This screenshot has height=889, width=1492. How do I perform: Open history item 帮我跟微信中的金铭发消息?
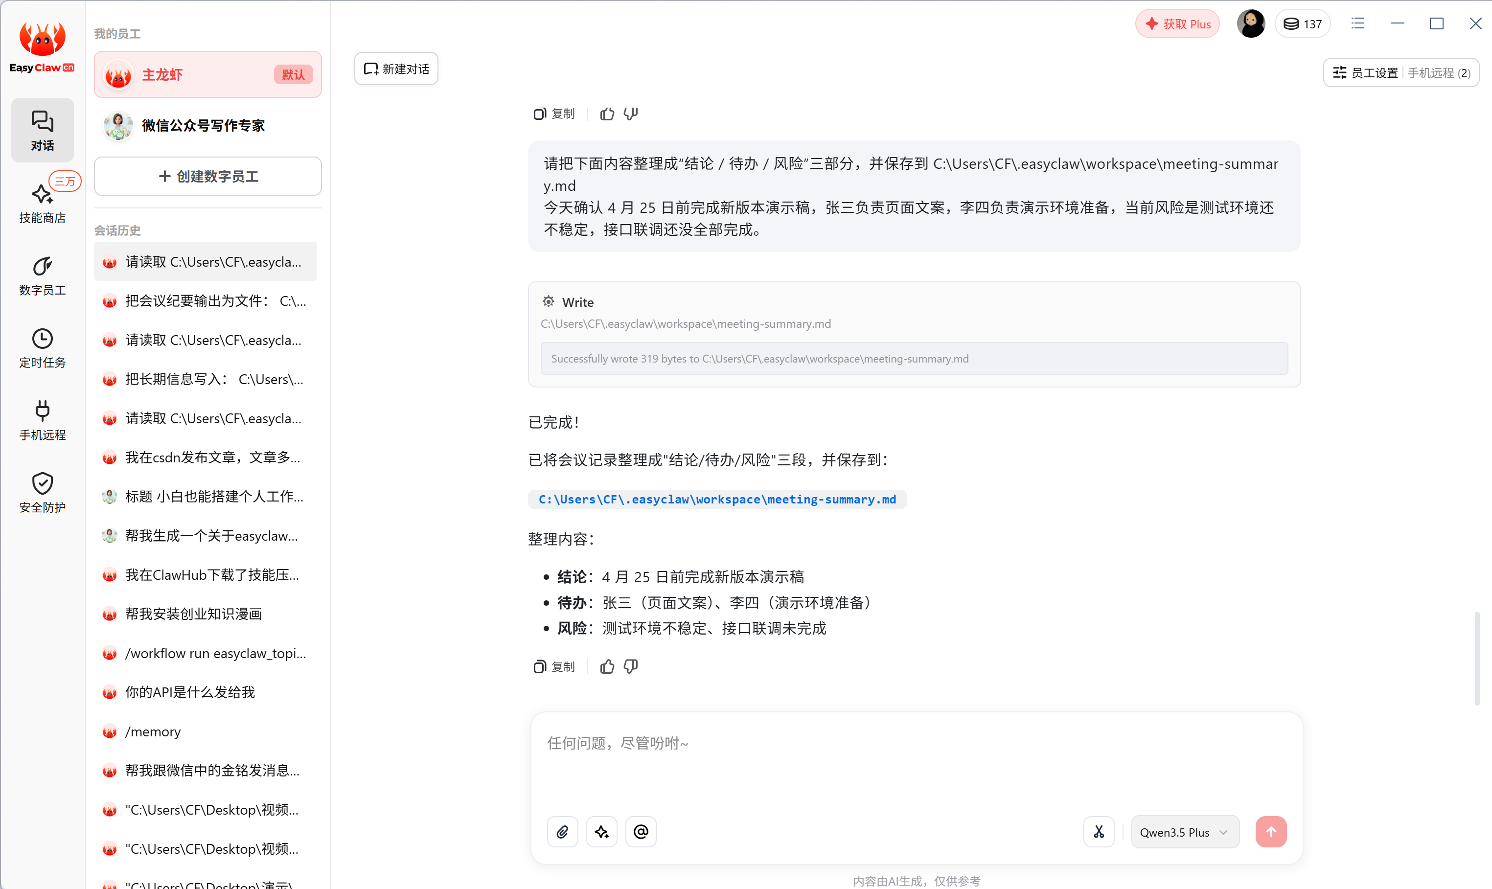click(206, 770)
